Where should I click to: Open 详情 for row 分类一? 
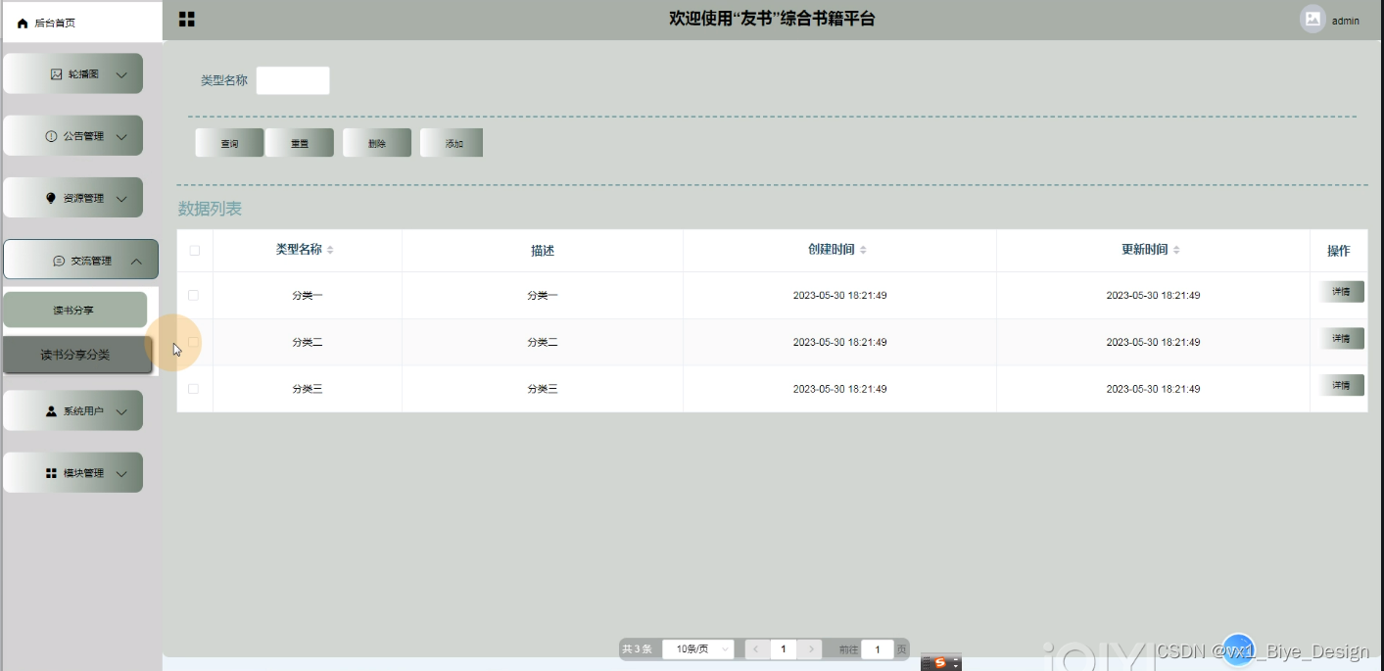click(1341, 292)
